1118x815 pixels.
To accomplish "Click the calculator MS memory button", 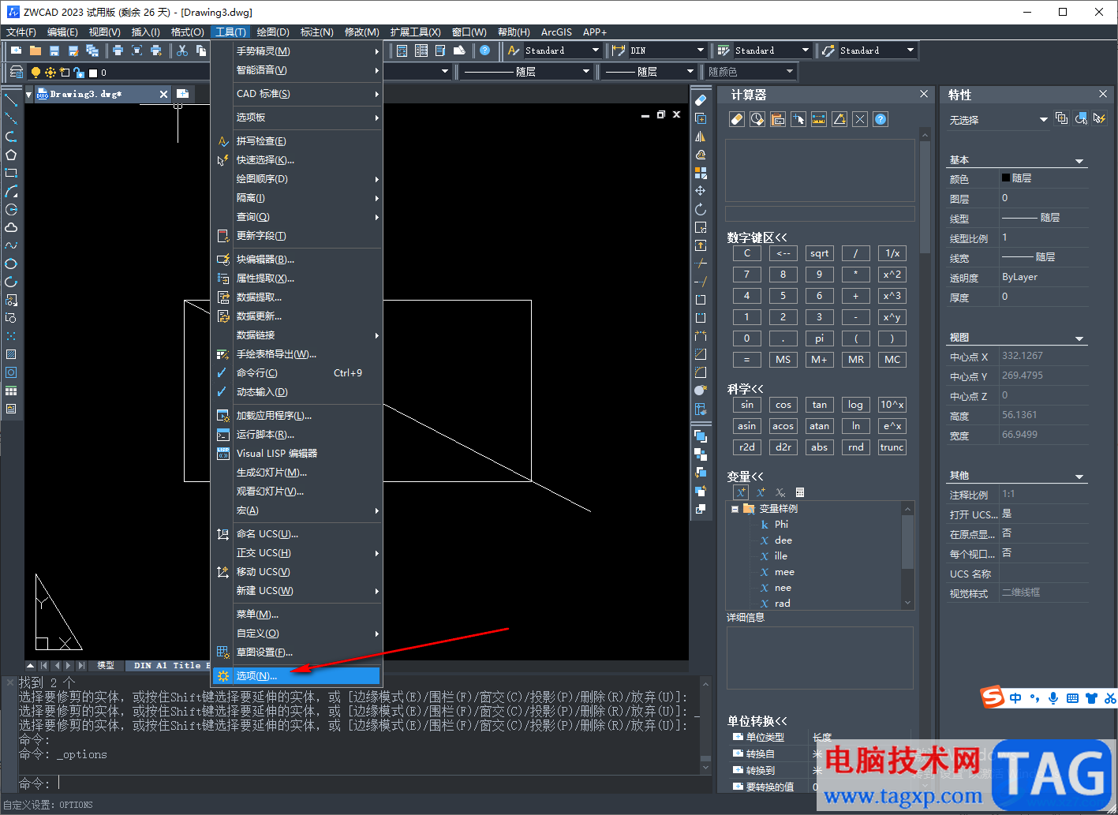I will tap(783, 360).
